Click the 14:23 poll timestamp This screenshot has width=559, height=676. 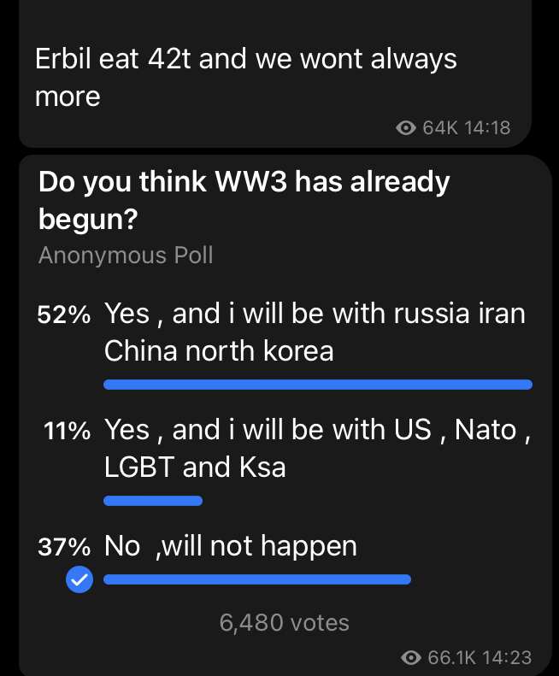(x=506, y=657)
